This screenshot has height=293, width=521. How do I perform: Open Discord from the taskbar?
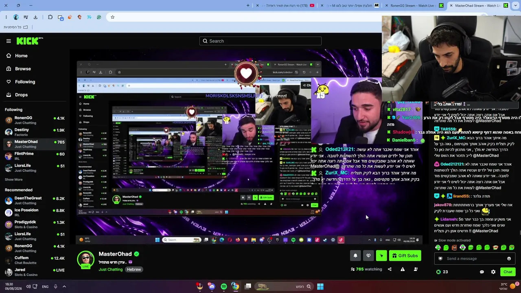(x=212, y=286)
